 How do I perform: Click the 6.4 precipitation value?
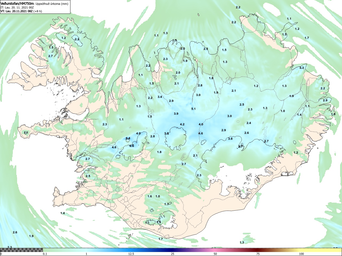click(x=128, y=138)
